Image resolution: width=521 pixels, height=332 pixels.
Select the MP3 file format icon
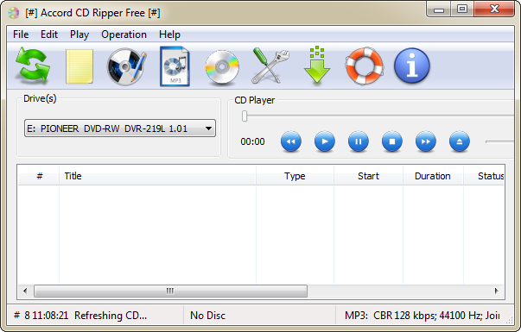[x=175, y=66]
